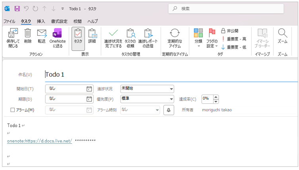This screenshot has height=170, width=299.
Task: Set recurrence with 定期的なアイテム icon
Action: [175, 37]
